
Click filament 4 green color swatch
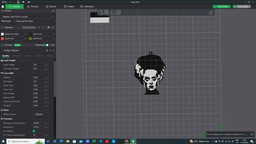pos(30,38)
